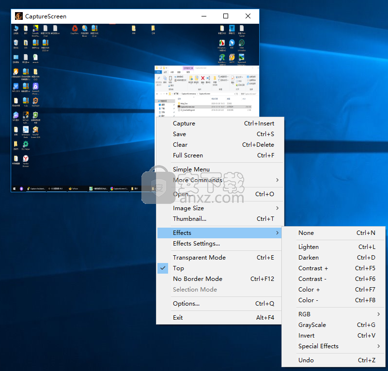Image resolution: width=388 pixels, height=371 pixels.
Task: Choose Contrast - in Effects submenu
Action: [334, 278]
